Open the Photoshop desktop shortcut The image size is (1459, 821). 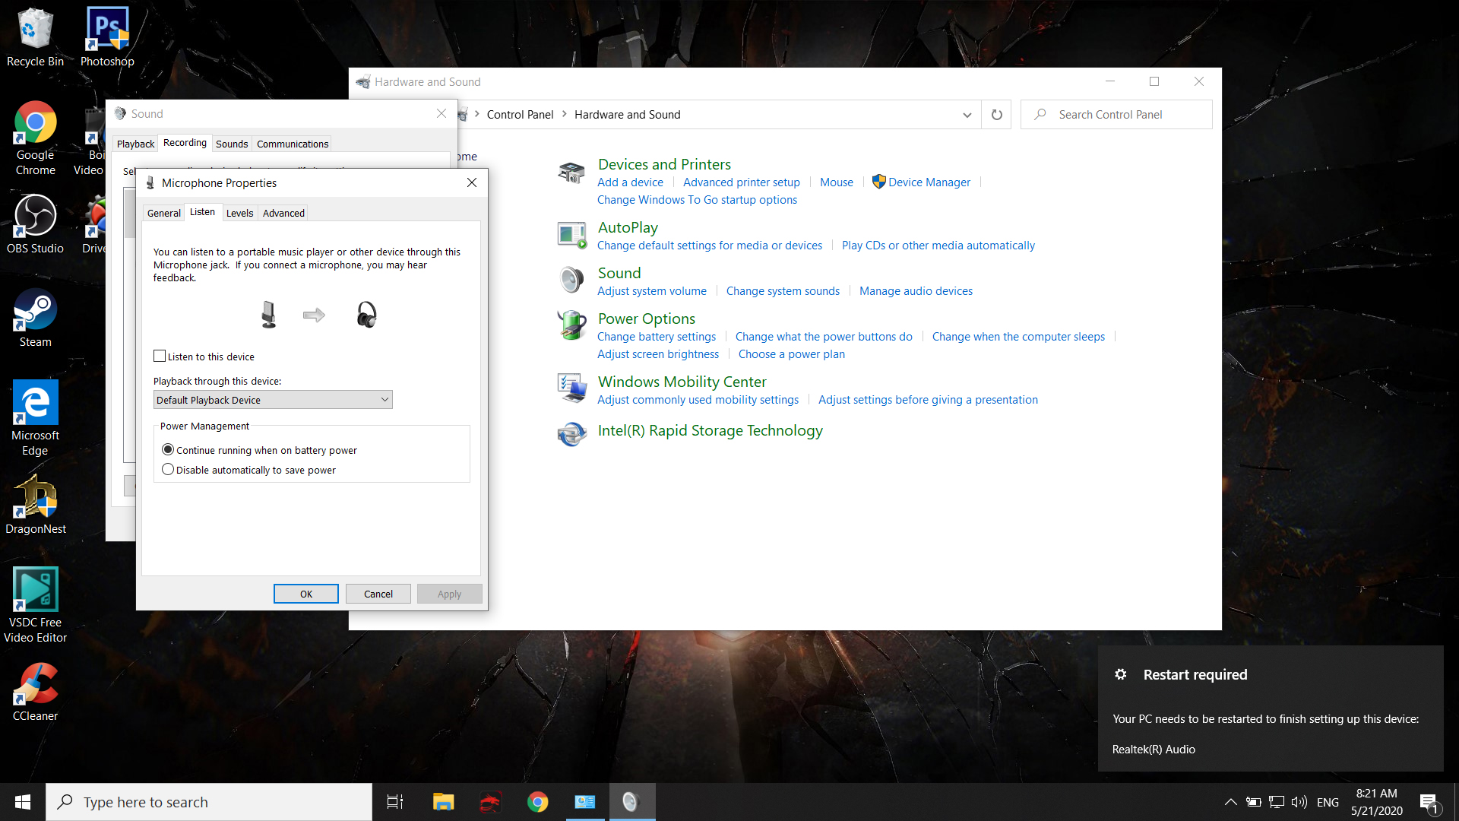click(x=107, y=36)
